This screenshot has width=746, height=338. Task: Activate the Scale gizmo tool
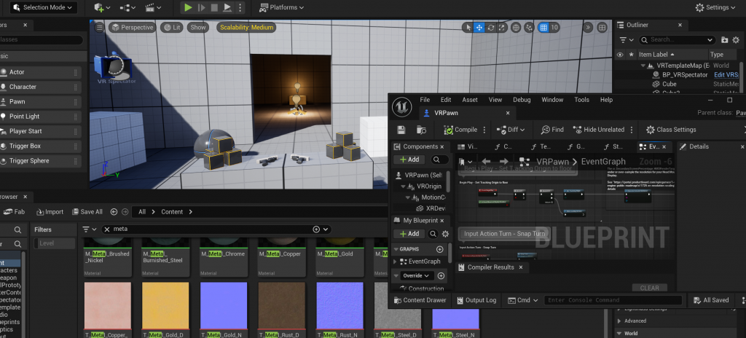tap(502, 28)
